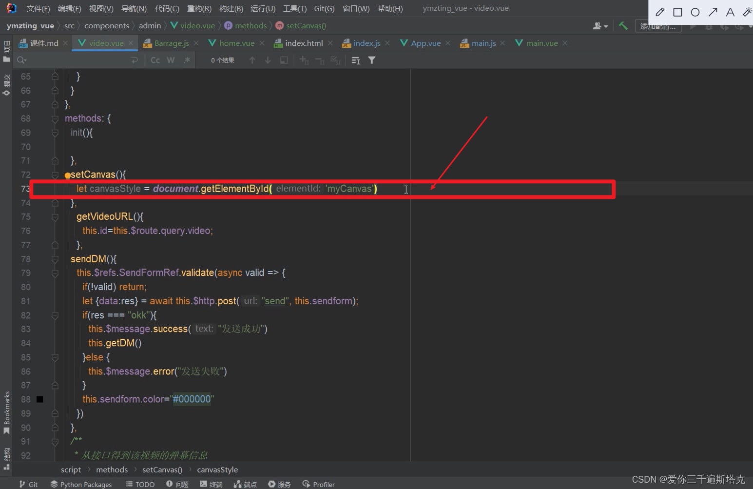Collapse the methods block at line 68
Screen dimensions: 753x489
click(55, 118)
